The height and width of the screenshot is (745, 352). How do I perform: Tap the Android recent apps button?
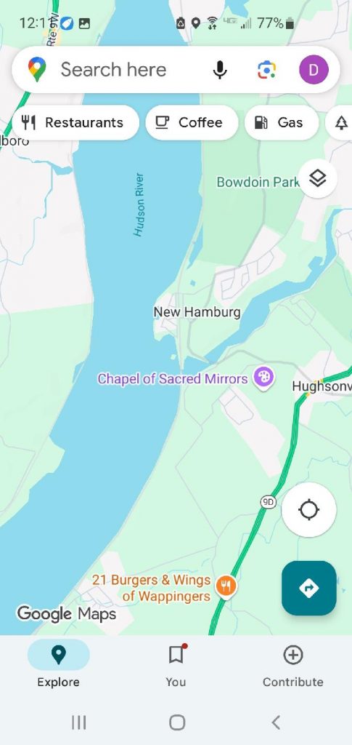tap(78, 722)
